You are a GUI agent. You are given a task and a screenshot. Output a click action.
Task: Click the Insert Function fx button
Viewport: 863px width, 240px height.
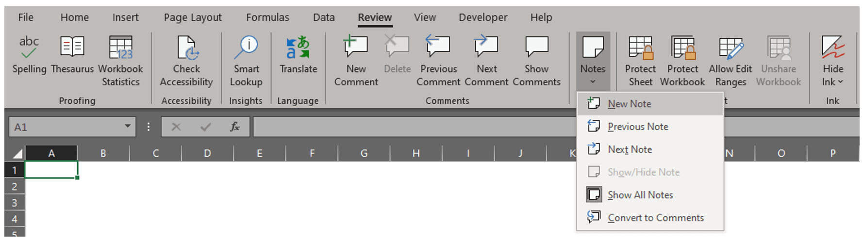pos(235,127)
